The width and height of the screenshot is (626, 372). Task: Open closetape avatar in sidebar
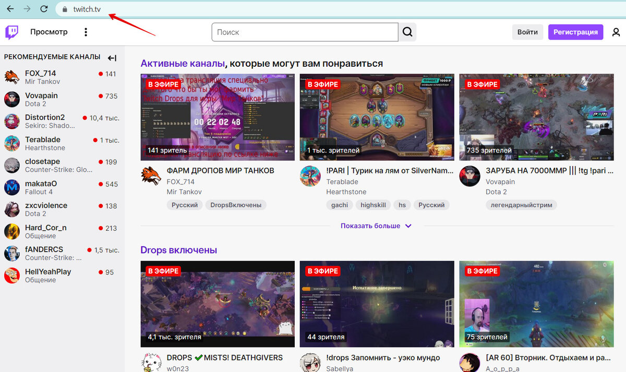pyautogui.click(x=11, y=165)
